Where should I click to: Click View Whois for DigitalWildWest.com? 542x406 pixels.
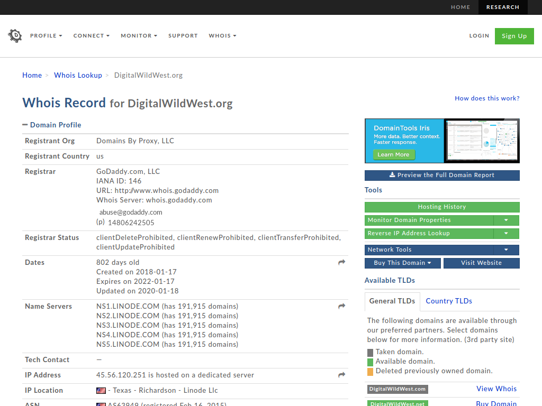496,389
